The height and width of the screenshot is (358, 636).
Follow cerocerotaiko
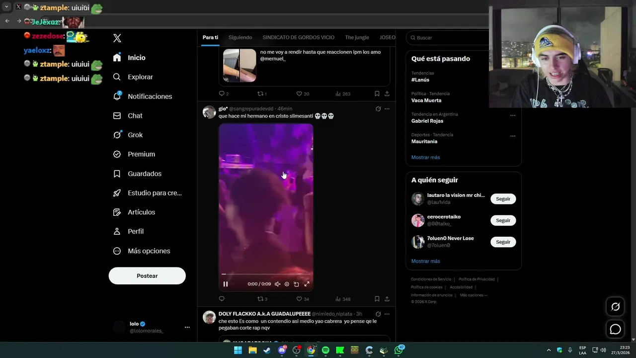(503, 220)
